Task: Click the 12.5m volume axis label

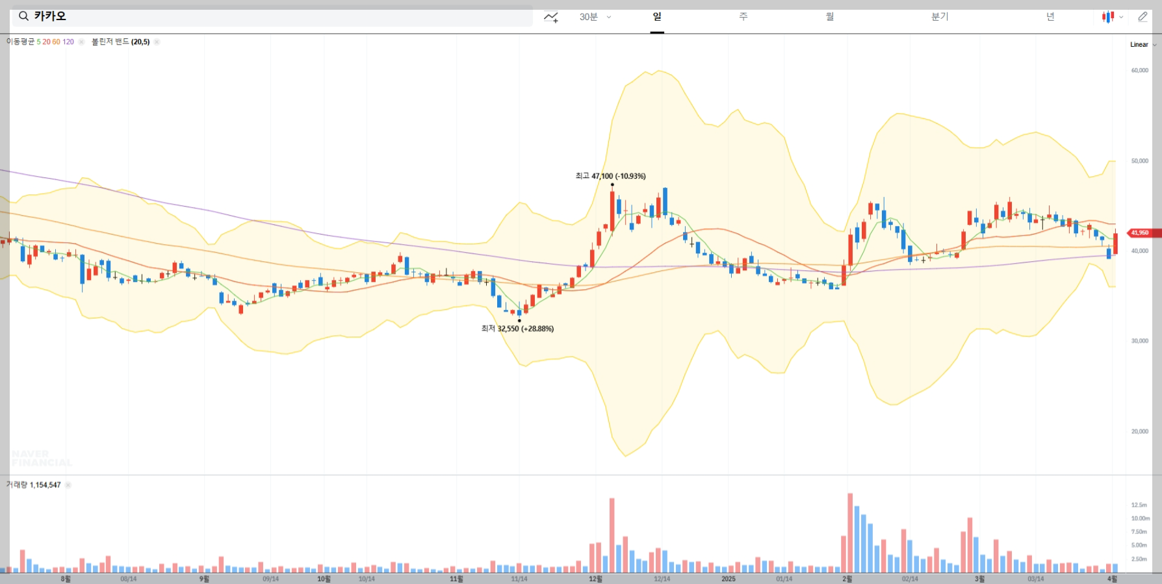Action: [1139, 505]
